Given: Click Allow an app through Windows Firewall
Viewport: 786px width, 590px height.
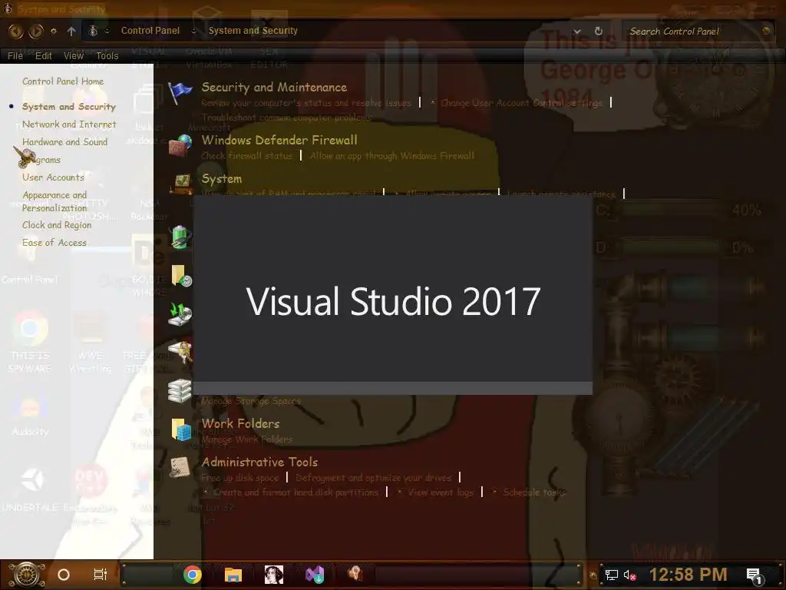Looking at the screenshot, I should pyautogui.click(x=392, y=155).
